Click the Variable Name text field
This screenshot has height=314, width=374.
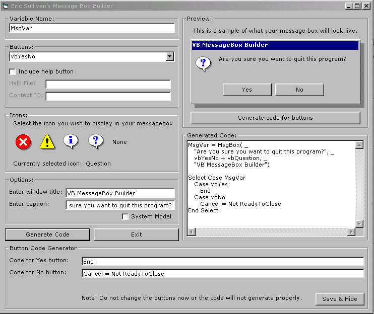(92, 29)
